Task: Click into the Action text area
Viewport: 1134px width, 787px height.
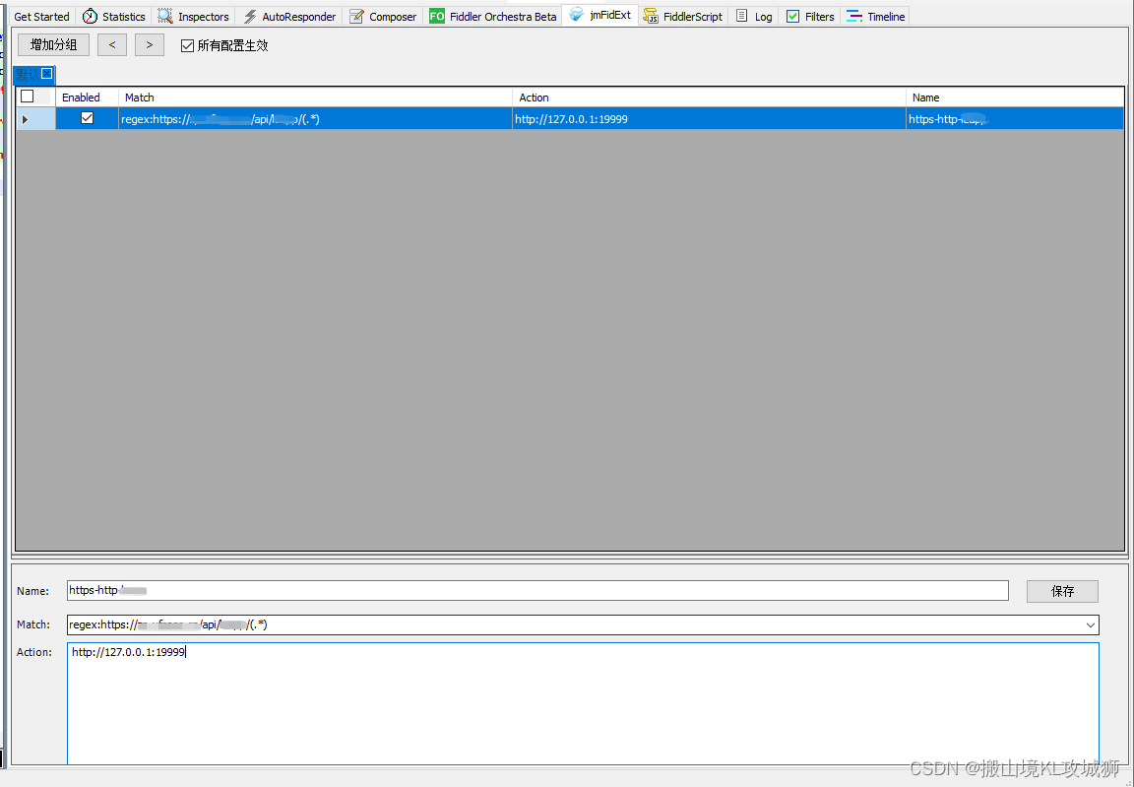Action: (583, 703)
